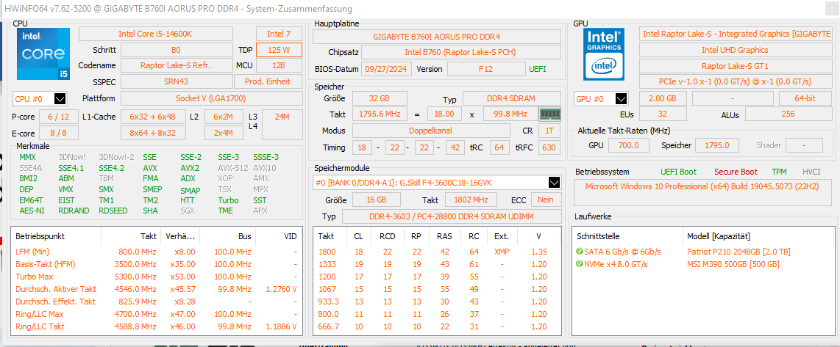Click the AVX2 feature flag
Screen dimensions: 840x347
pyautogui.click(x=190, y=168)
